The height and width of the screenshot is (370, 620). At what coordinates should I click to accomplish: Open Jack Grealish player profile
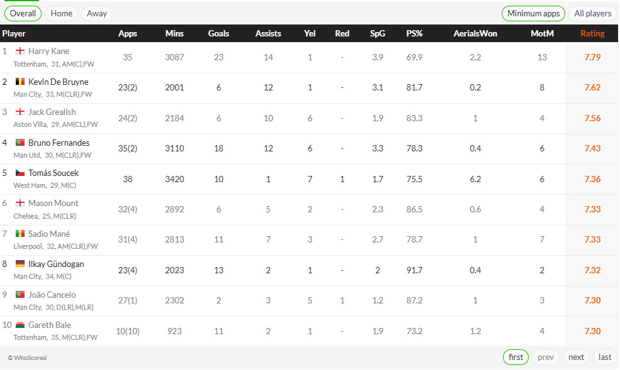tap(52, 112)
